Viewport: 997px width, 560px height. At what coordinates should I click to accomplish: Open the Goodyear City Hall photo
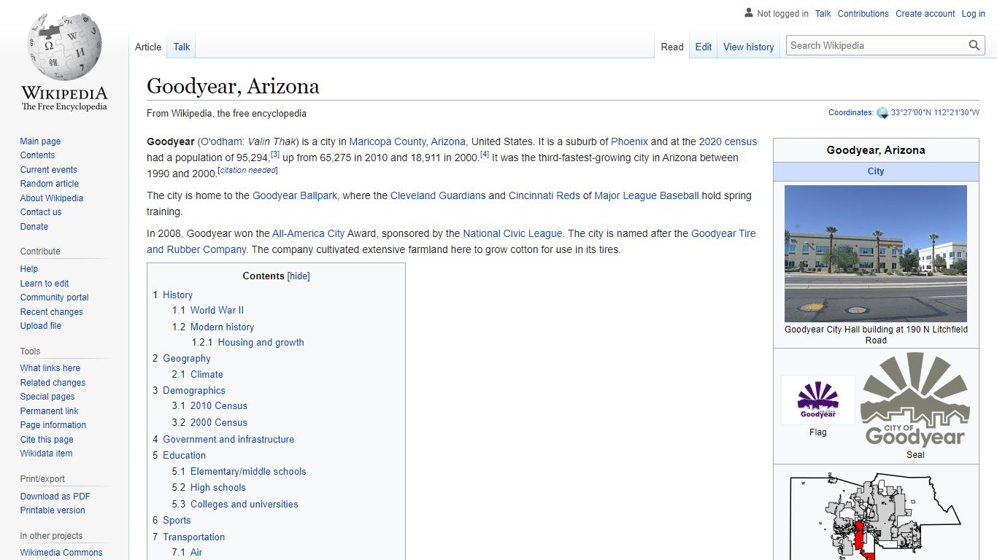(875, 254)
